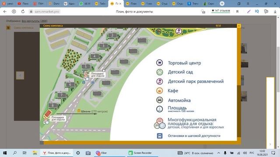The width and height of the screenshot is (280, 157).
Task: Click the browser back arrow
Action: pos(5,12)
